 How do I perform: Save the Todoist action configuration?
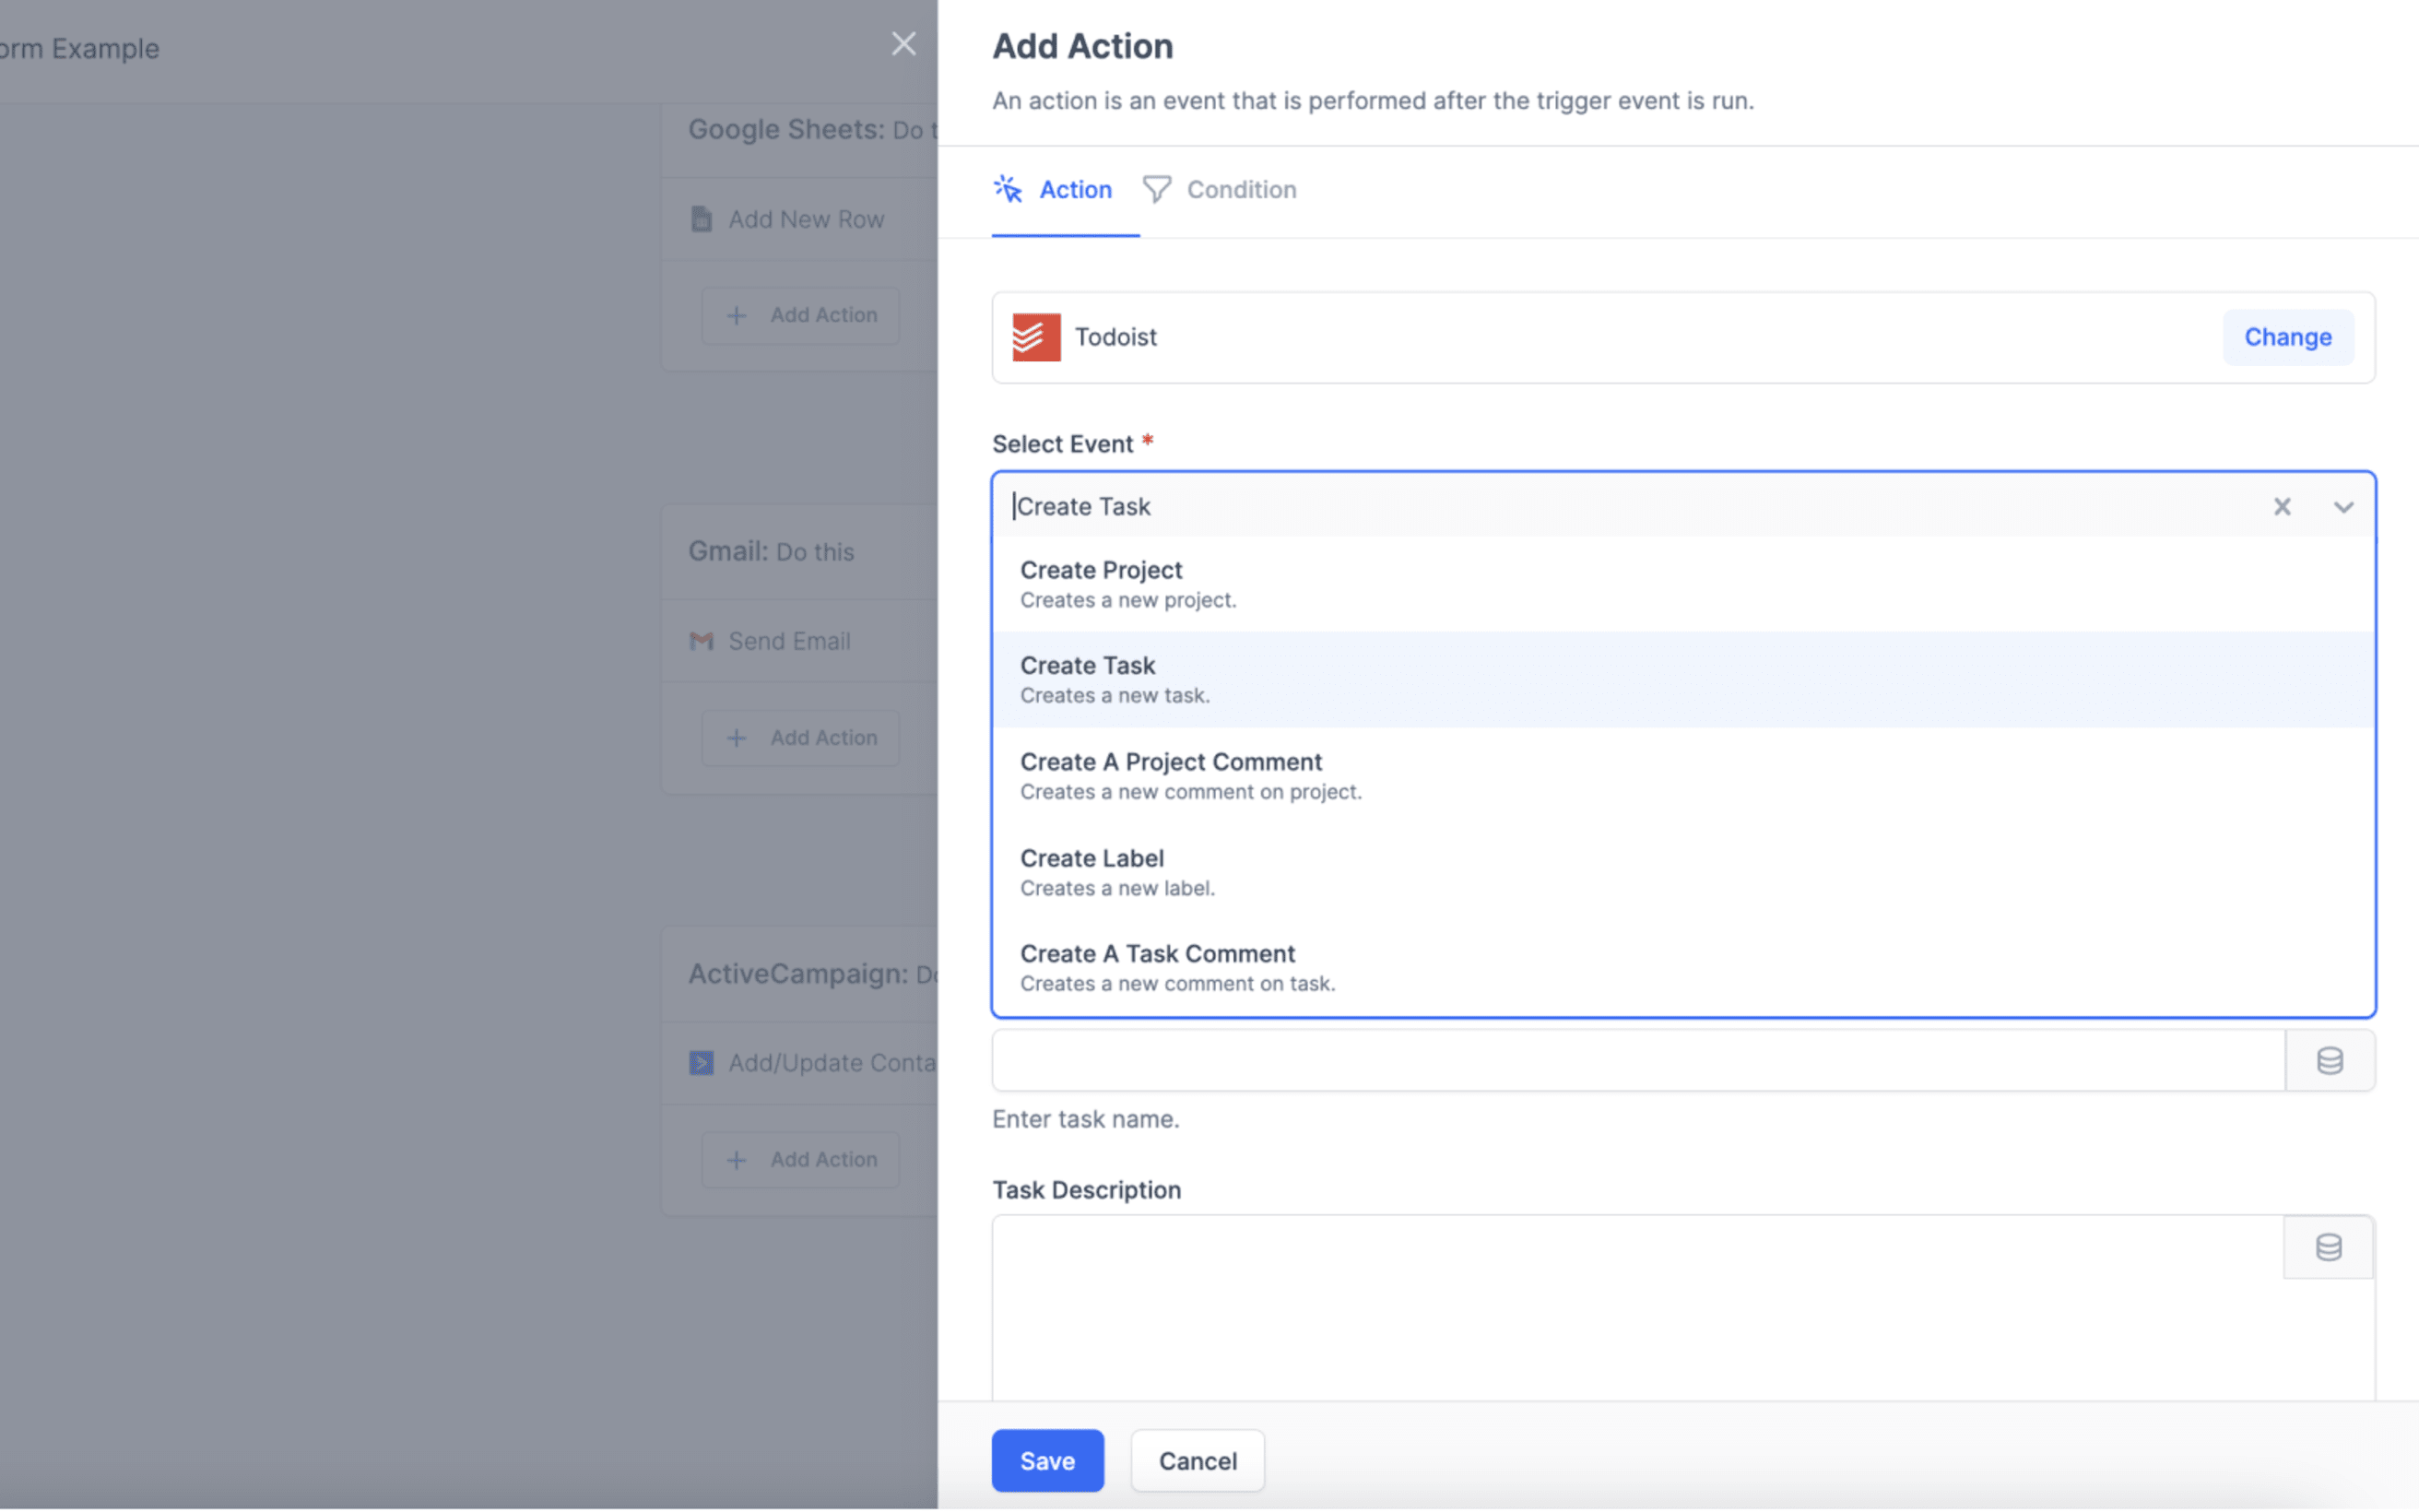pyautogui.click(x=1046, y=1460)
